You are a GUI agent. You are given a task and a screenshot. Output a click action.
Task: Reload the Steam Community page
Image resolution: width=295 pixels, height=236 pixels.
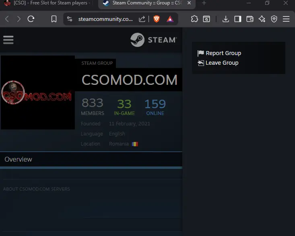pyautogui.click(x=31, y=19)
